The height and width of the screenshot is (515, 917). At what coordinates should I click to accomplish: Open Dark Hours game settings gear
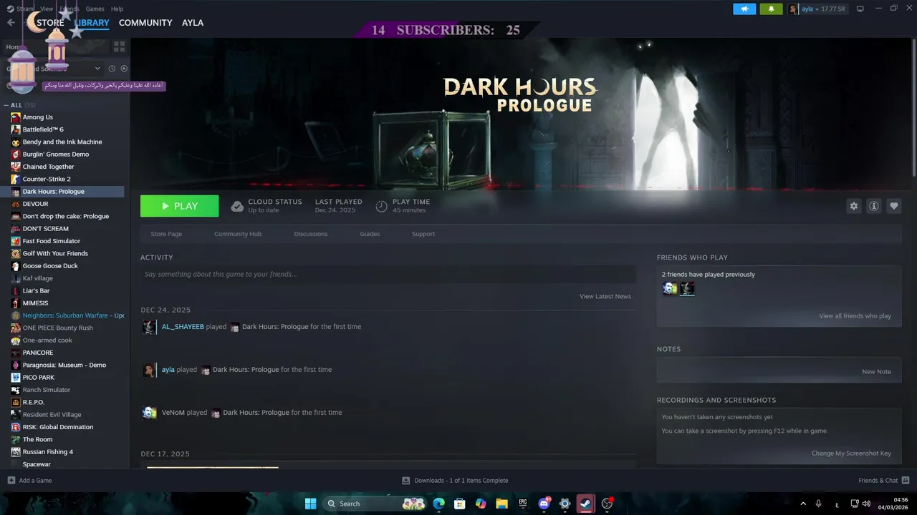tap(854, 206)
